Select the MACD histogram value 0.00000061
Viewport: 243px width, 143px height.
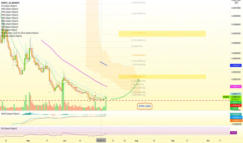coord(236,114)
